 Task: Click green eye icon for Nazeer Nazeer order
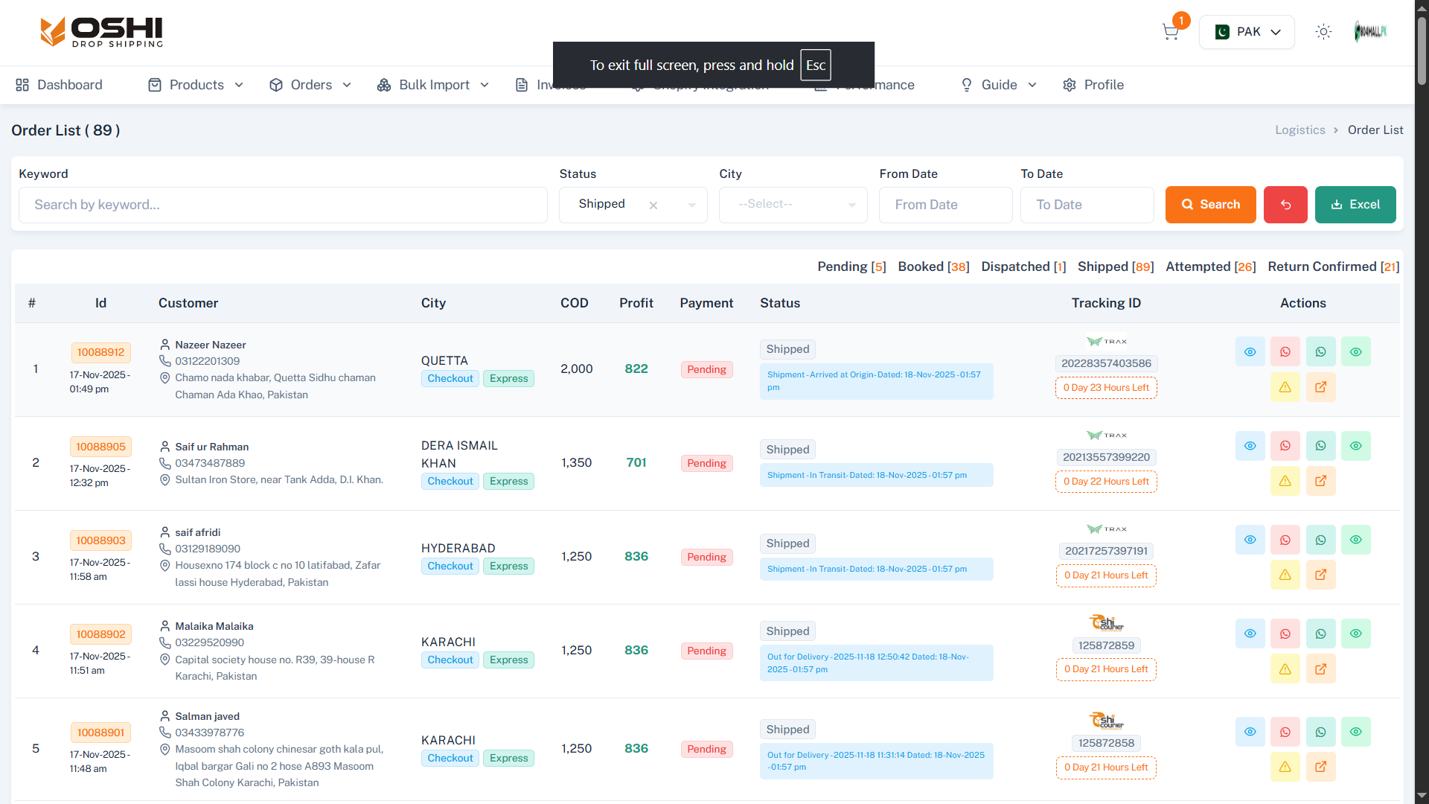point(1355,352)
